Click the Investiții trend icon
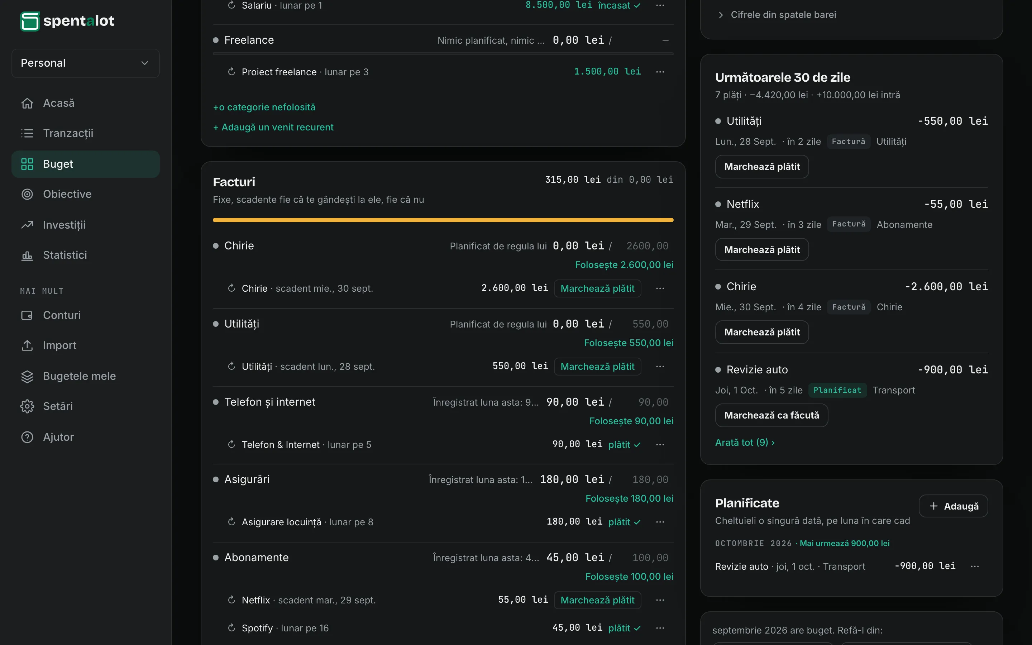 (27, 225)
